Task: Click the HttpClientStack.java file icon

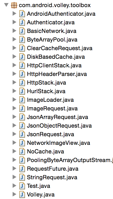Action: [22, 66]
